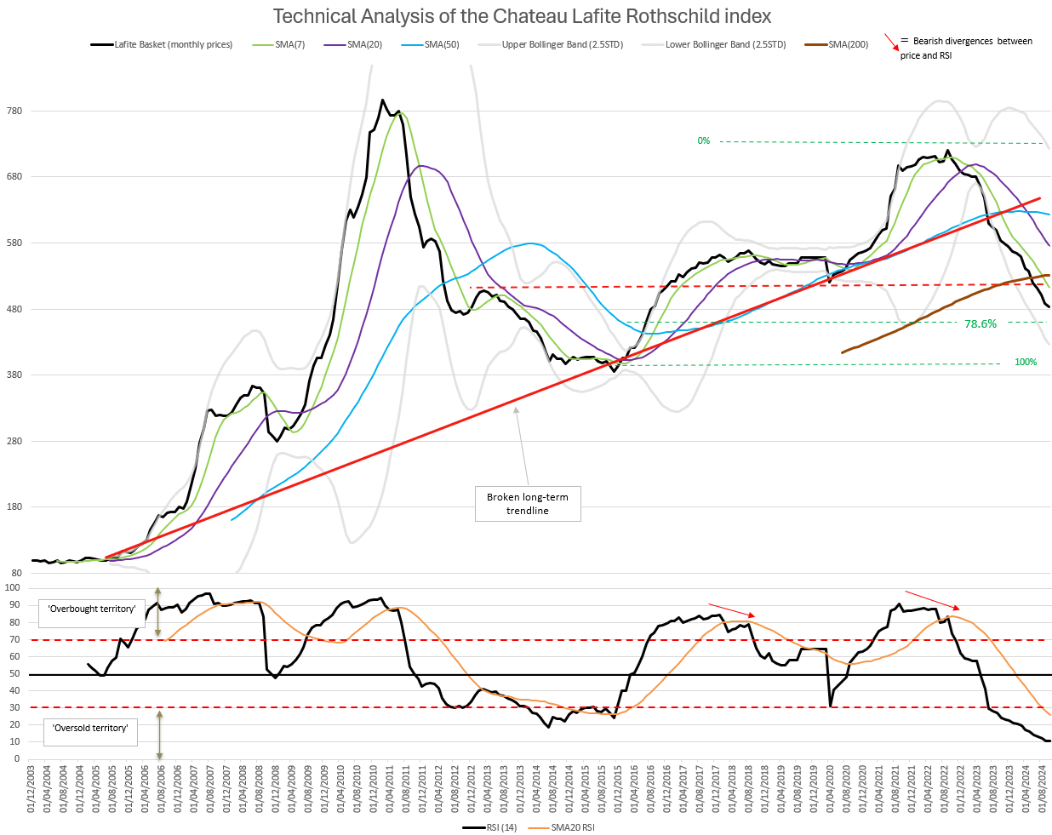Select the 480 price axis label
The height and width of the screenshot is (835, 1052).
pos(14,309)
